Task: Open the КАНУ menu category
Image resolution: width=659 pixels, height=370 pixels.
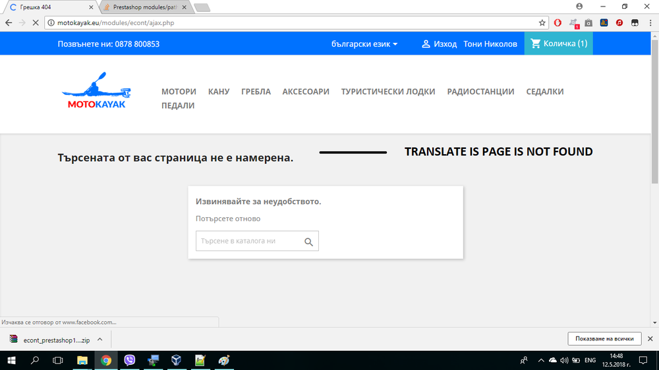Action: coord(219,92)
